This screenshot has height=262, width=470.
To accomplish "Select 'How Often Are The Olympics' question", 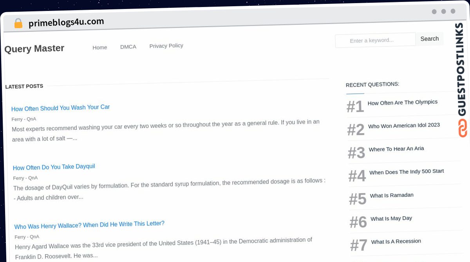I will pos(402,102).
